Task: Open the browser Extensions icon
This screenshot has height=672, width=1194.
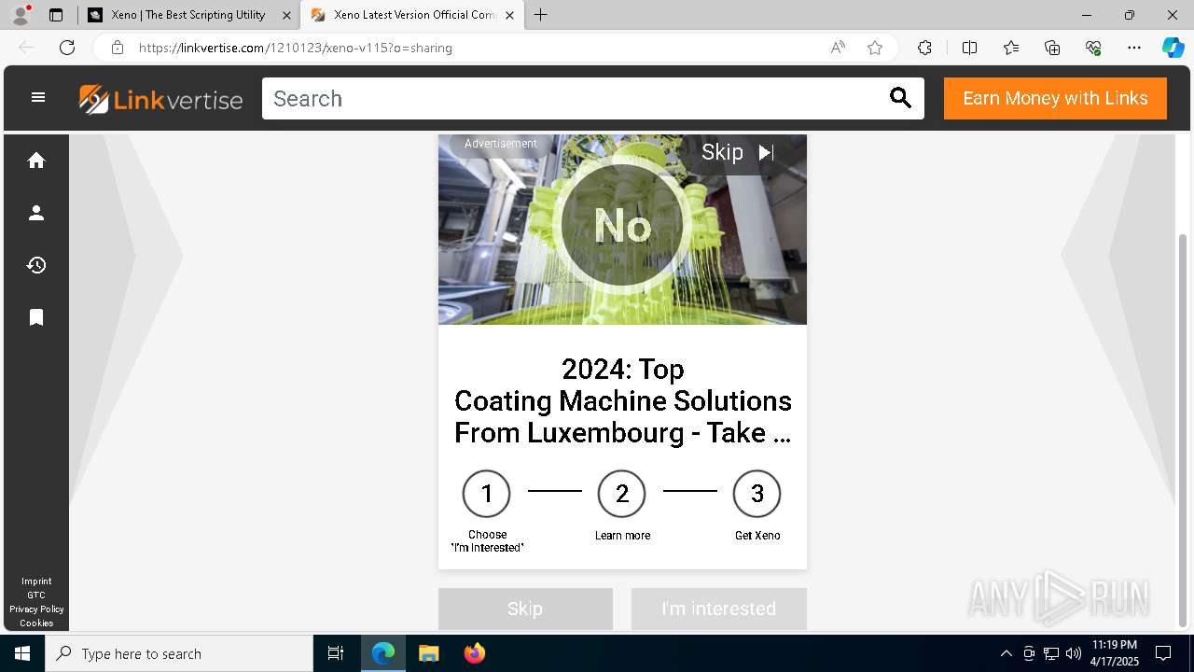Action: click(924, 48)
